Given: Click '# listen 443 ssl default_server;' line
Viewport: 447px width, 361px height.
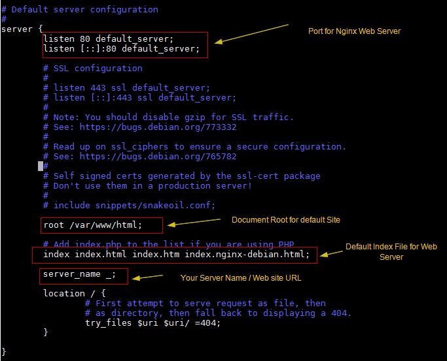Looking at the screenshot, I should click(x=126, y=88).
